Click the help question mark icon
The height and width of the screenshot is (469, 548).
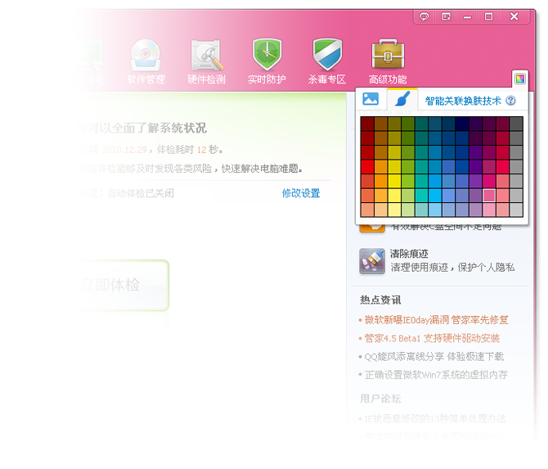click(x=511, y=101)
